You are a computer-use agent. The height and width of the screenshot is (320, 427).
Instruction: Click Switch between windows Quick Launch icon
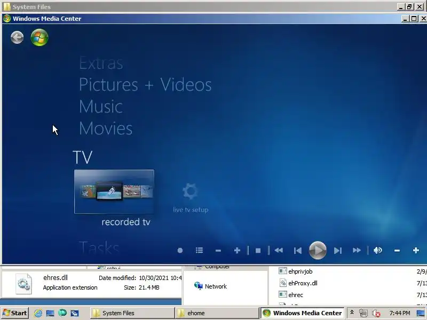coord(75,313)
